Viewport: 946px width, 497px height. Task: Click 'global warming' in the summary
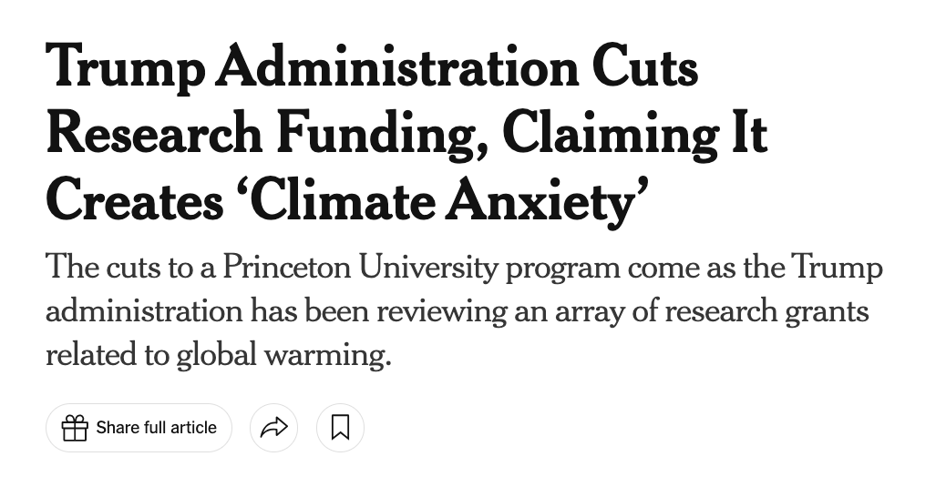tap(283, 355)
